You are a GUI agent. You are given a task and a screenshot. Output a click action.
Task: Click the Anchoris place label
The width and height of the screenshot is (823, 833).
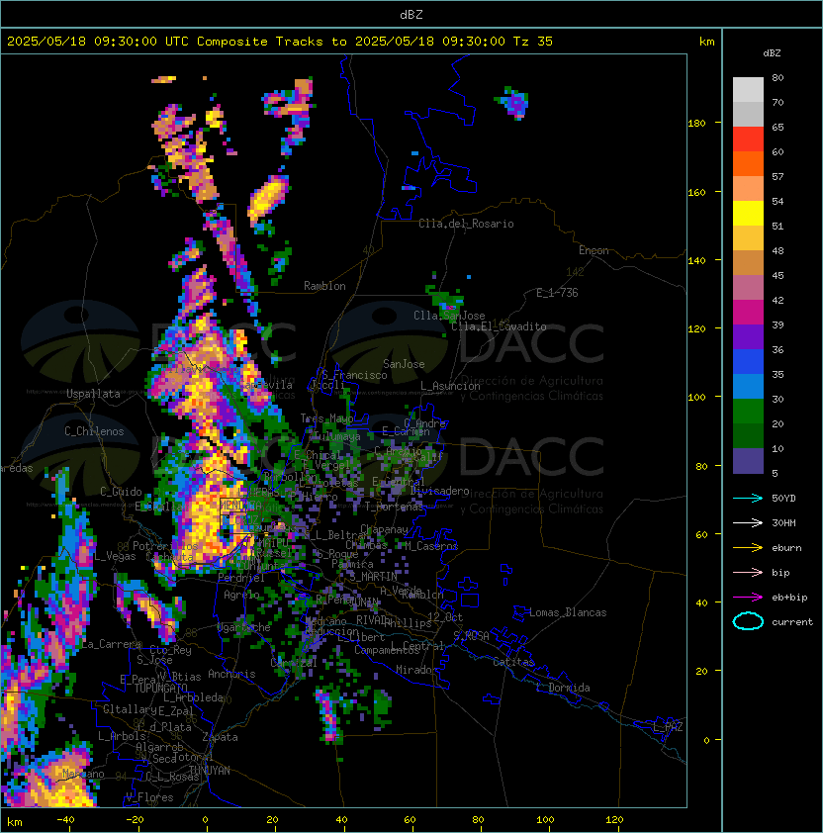[x=231, y=674]
